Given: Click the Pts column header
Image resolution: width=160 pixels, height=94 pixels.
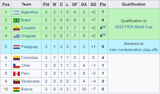Looking at the screenshot, I should click(103, 4).
